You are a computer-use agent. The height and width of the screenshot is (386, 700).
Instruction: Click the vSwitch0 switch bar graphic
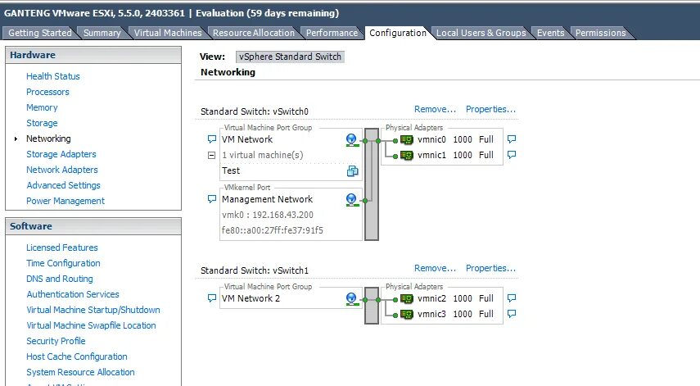tap(372, 184)
